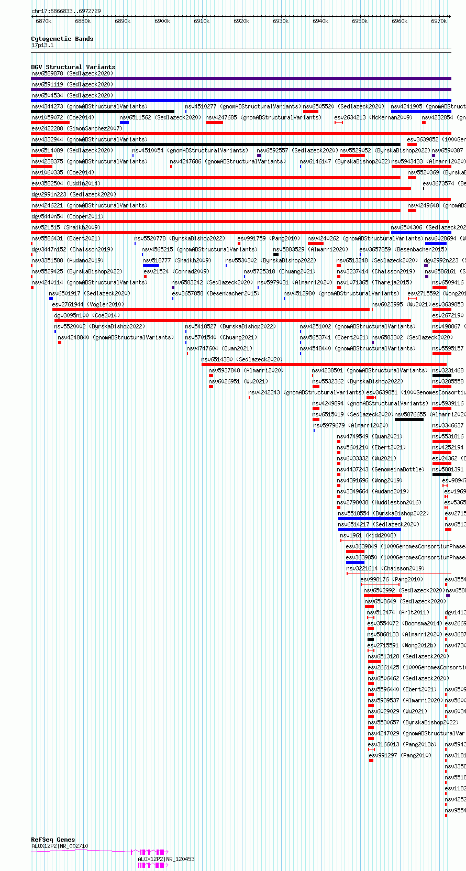This screenshot has height=871, width=466.
Task: Open variant nsv4510277 (gnomADStructuralVariants)
Action: [243, 106]
